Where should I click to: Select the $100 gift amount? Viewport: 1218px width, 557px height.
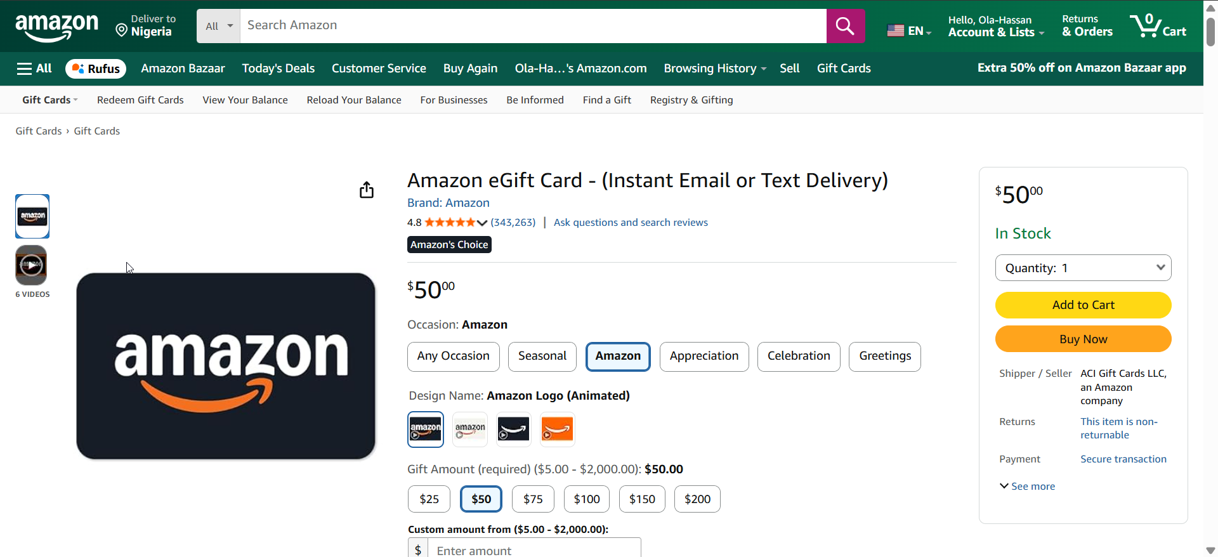pyautogui.click(x=586, y=499)
